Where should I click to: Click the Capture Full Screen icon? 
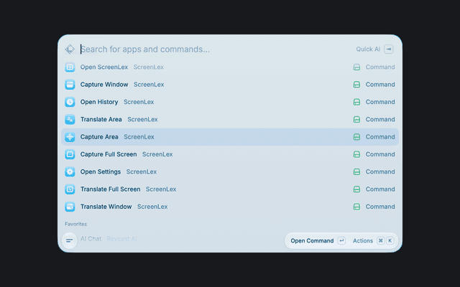tap(70, 154)
